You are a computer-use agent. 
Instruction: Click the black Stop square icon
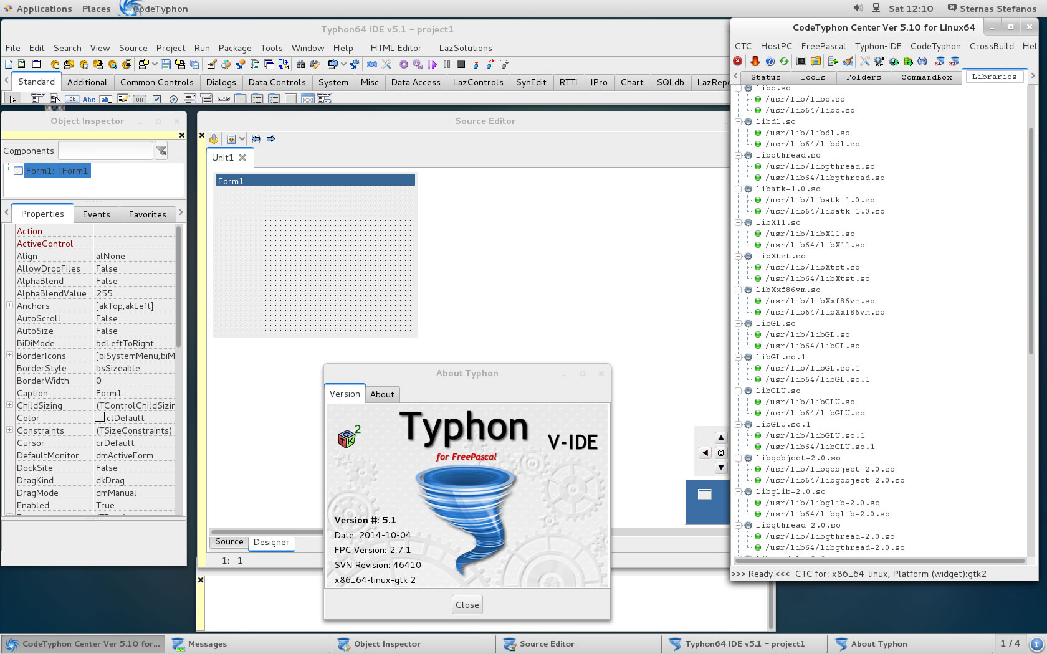tap(461, 64)
